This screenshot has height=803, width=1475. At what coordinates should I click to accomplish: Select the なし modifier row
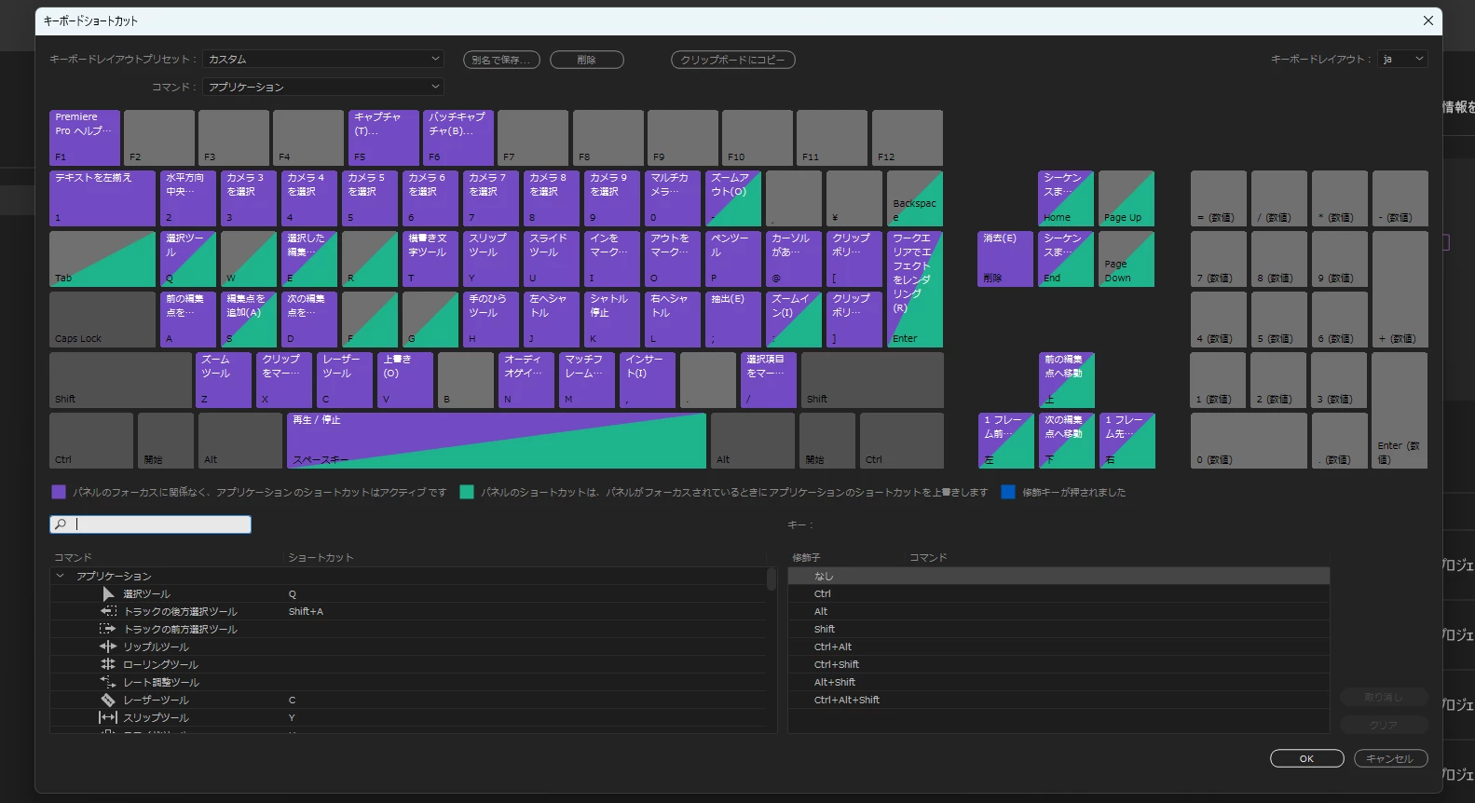(1058, 576)
